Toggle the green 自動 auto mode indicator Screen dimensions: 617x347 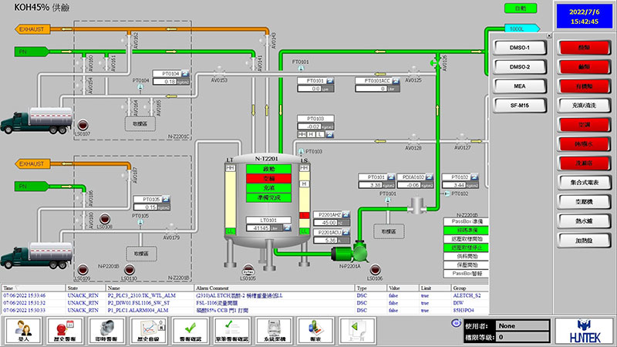pyautogui.click(x=521, y=8)
